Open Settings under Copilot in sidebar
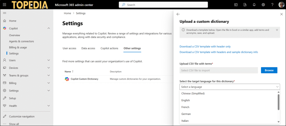 14,54
